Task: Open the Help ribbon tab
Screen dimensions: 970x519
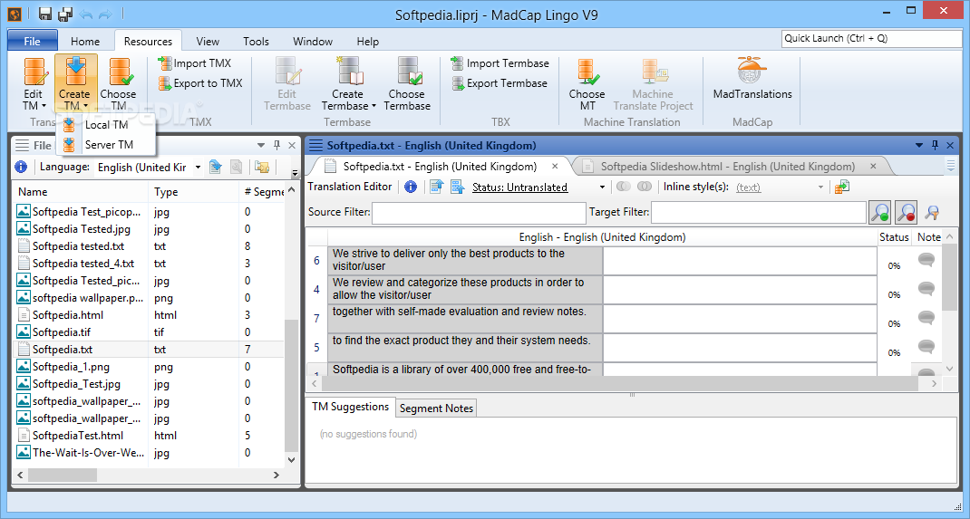Action: click(367, 42)
